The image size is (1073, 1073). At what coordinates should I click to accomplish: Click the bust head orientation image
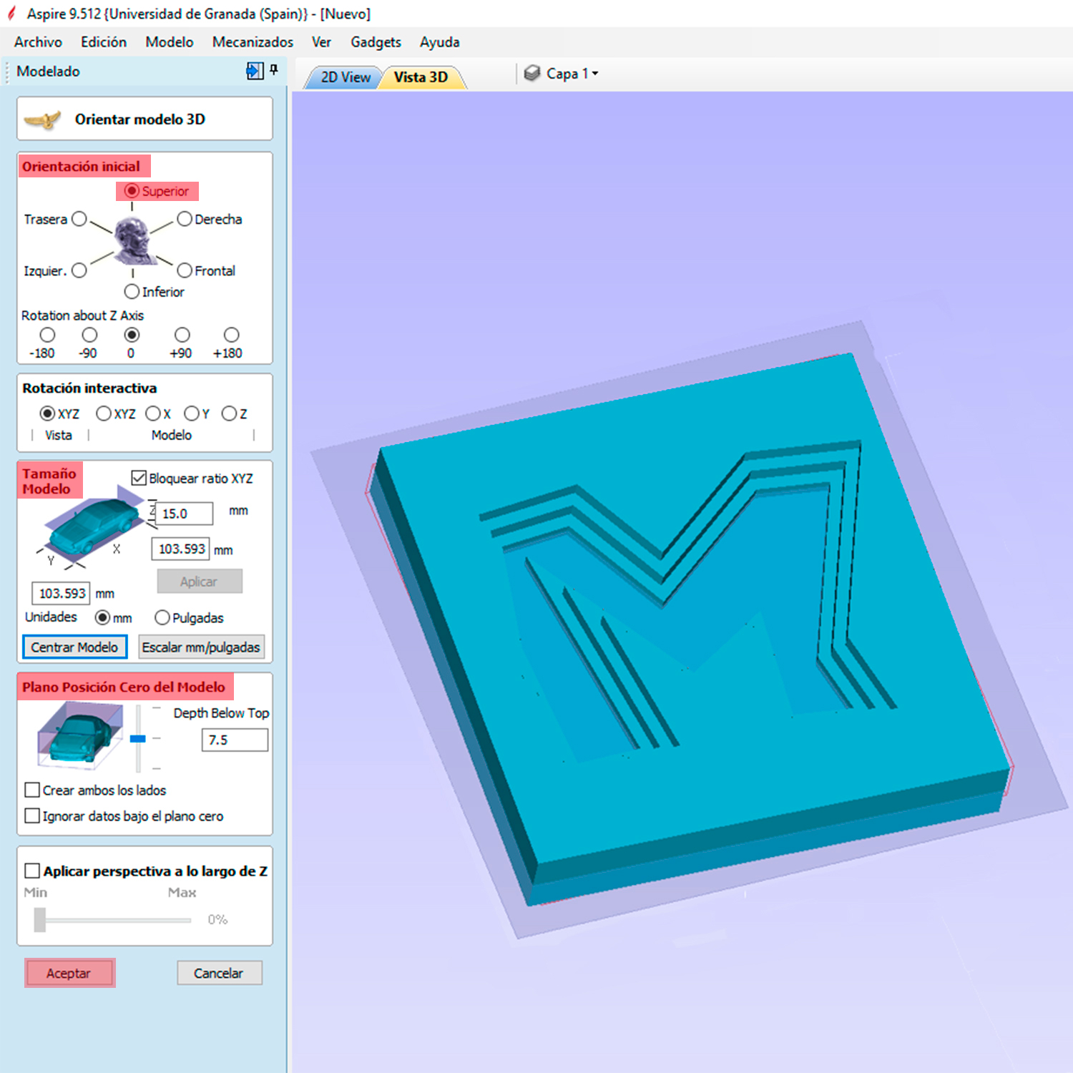coord(132,240)
